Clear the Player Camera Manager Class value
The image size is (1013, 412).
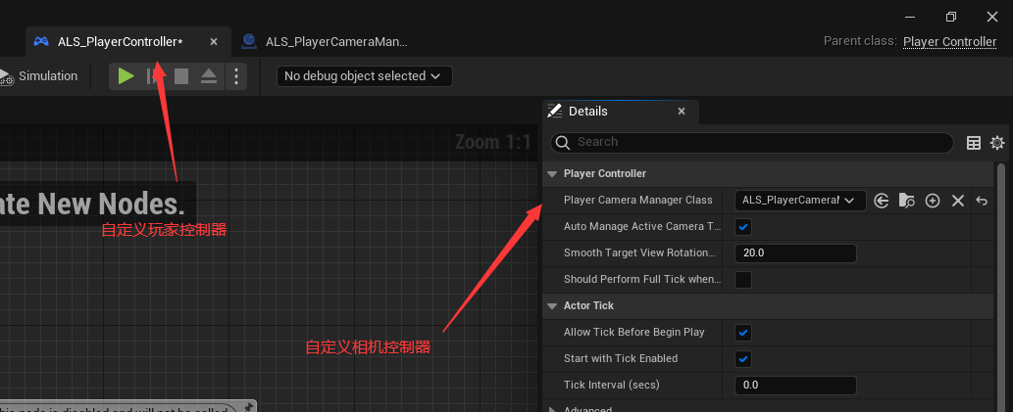[x=958, y=201]
